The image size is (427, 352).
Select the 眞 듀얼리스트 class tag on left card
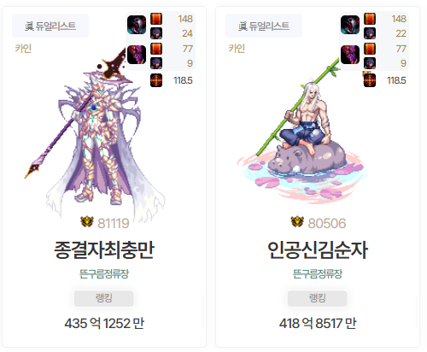50,26
